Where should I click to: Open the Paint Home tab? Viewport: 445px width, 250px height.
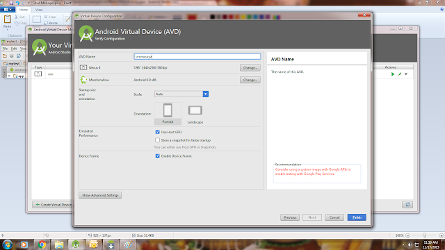23,10
